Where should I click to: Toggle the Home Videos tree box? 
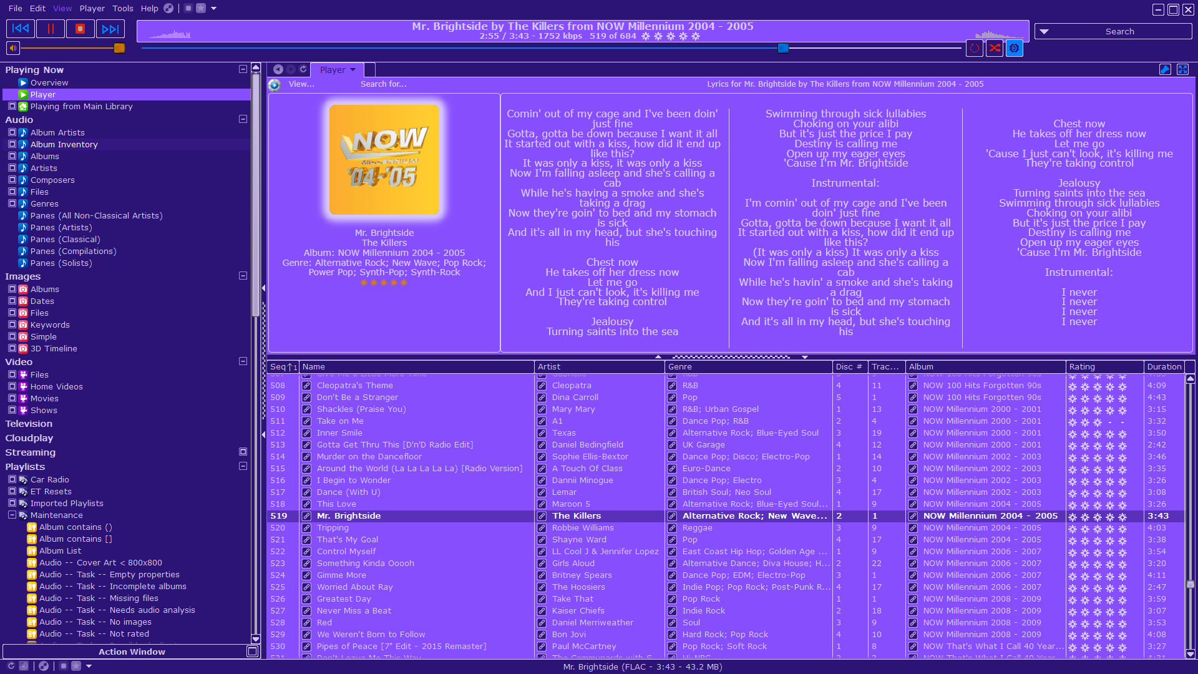point(12,386)
